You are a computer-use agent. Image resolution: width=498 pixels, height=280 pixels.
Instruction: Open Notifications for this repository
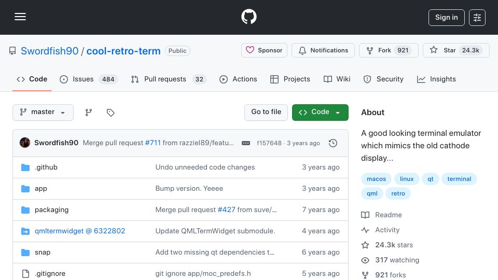(323, 50)
